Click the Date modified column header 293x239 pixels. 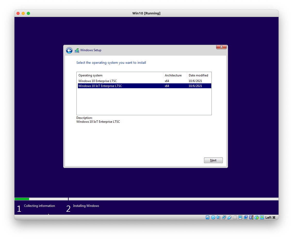click(199, 75)
